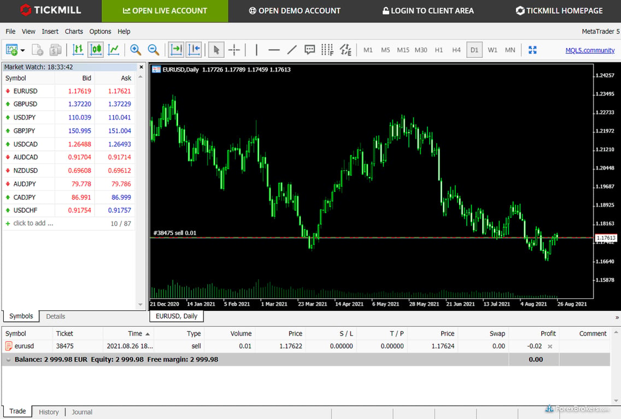Click Market Watch scrollbar down arrow
The height and width of the screenshot is (419, 621).
pos(140,305)
